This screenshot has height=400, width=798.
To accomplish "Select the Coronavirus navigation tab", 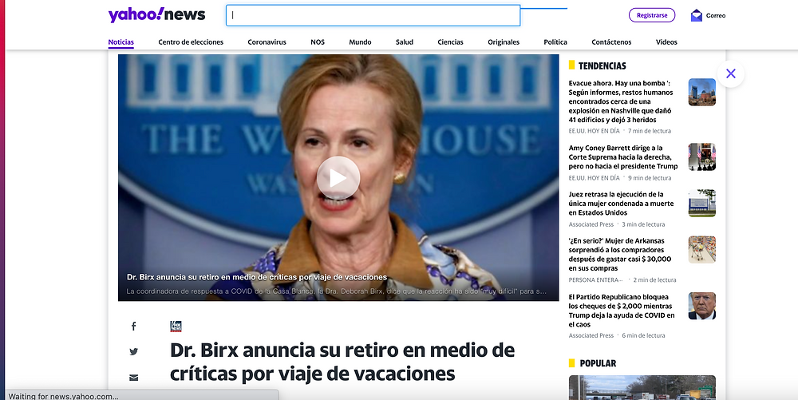I will tap(267, 42).
